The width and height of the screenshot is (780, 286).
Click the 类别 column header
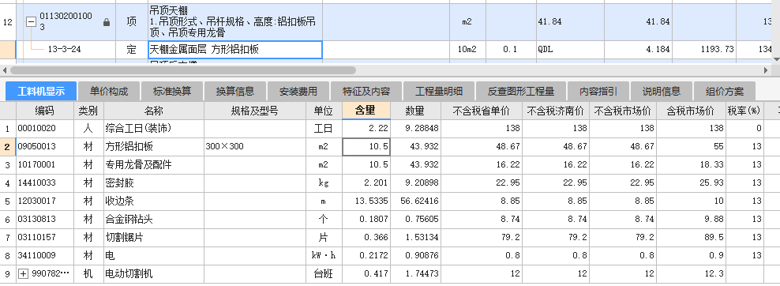pyautogui.click(x=88, y=111)
